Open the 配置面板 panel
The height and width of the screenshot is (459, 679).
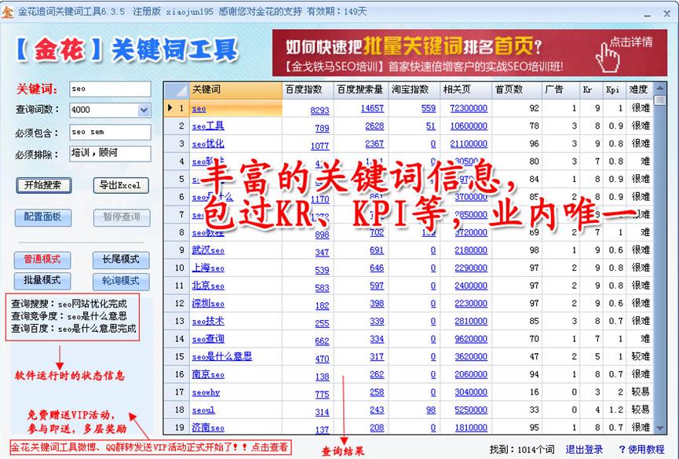[x=43, y=217]
